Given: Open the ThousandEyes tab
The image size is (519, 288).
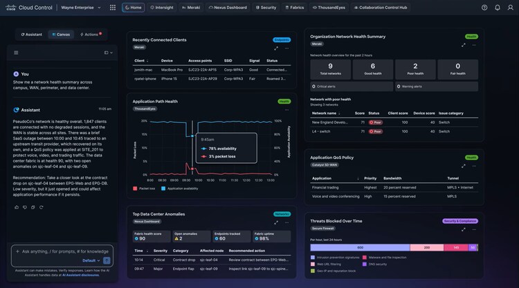Looking at the screenshot, I should 329,8.
